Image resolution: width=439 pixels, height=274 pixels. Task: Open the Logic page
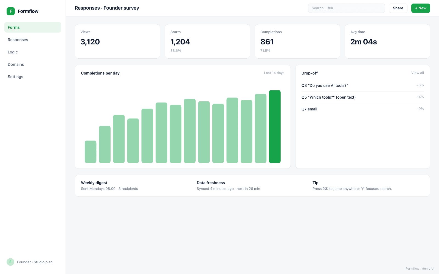click(x=33, y=52)
